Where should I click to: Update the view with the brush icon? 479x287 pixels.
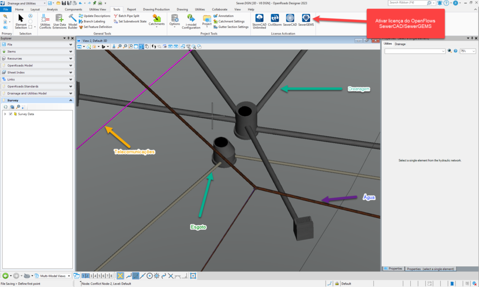click(x=114, y=46)
